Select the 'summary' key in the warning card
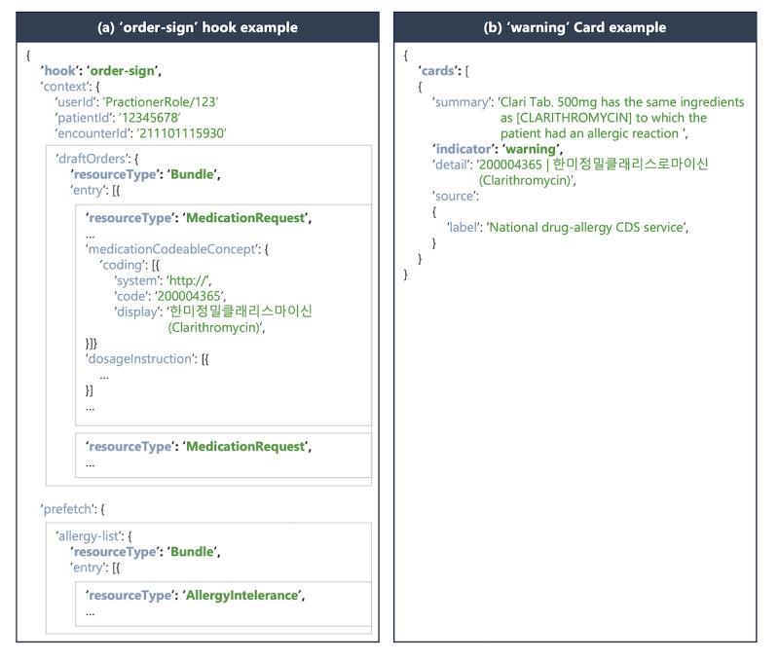Image resolution: width=779 pixels, height=660 pixels. [x=462, y=102]
